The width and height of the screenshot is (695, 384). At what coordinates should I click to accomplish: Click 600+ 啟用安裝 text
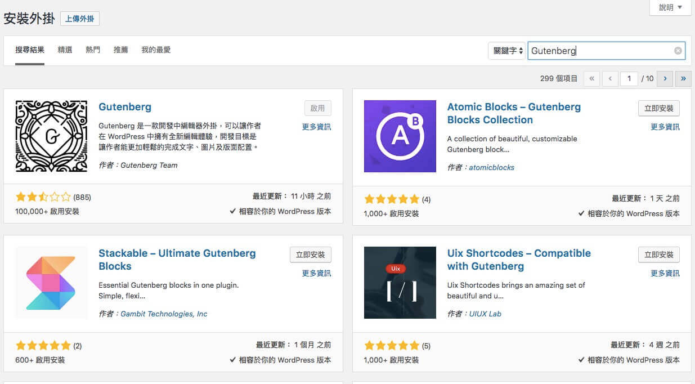(40, 360)
